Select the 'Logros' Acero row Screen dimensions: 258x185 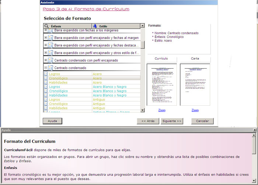click(92, 74)
